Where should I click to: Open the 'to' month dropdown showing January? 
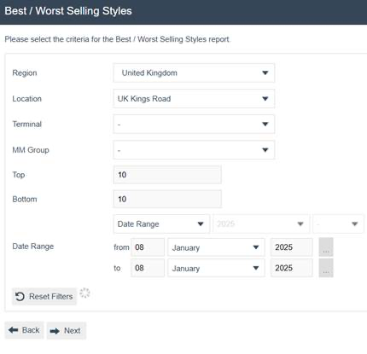point(216,268)
